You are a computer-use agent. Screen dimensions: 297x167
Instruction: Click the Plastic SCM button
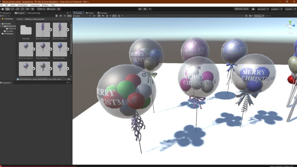[x=242, y=9]
